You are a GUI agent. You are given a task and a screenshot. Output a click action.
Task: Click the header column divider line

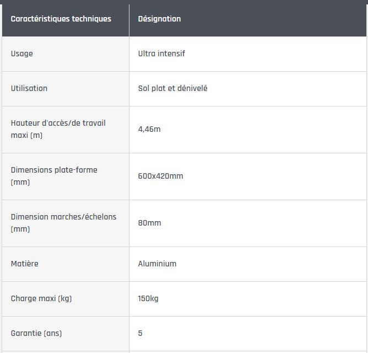pyautogui.click(x=129, y=19)
